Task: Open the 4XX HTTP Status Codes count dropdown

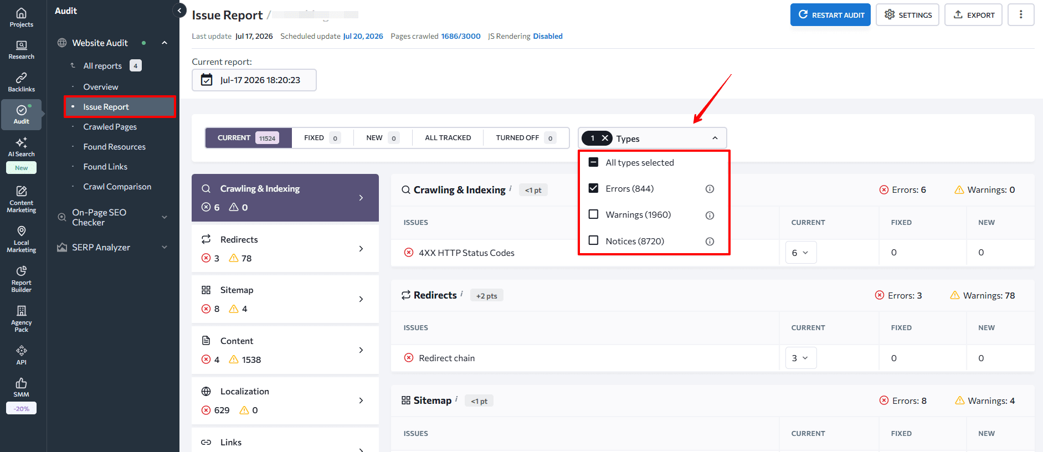Action: (x=800, y=253)
